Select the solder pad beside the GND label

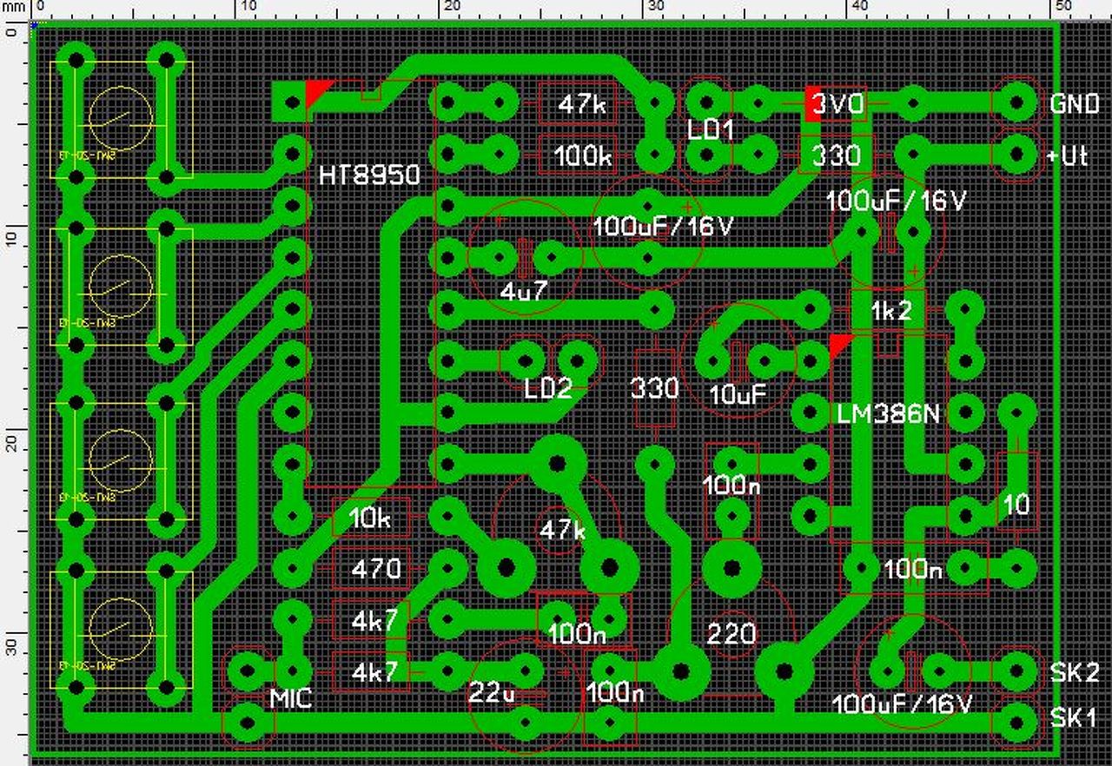[1015, 104]
